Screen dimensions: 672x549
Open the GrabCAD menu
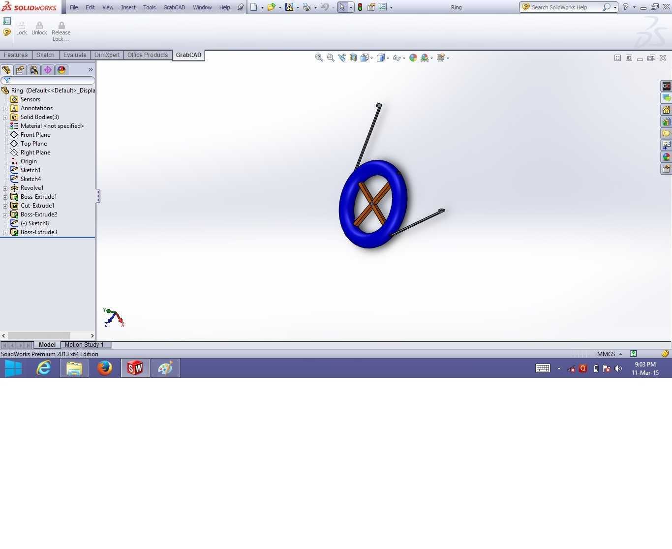click(174, 7)
